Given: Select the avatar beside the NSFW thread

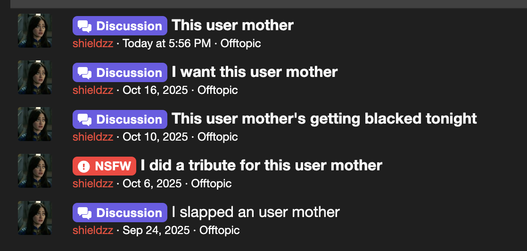Looking at the screenshot, I should pos(34,171).
